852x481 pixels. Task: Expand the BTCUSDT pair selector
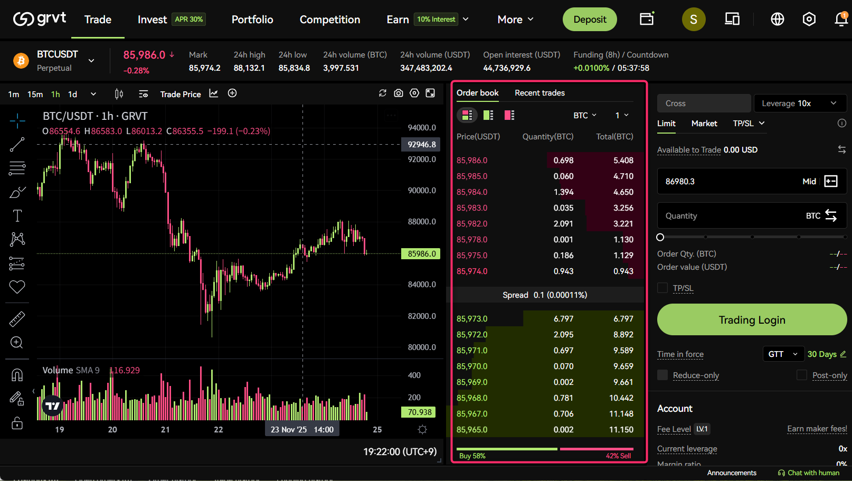91,61
